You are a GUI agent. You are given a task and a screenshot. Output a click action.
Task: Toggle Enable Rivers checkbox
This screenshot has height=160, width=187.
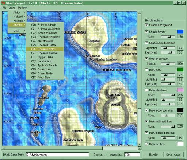click(x=146, y=32)
